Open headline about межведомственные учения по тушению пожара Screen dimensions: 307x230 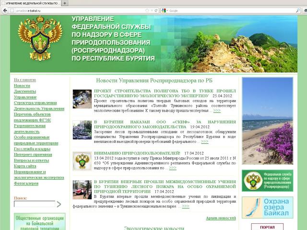tap(165, 186)
